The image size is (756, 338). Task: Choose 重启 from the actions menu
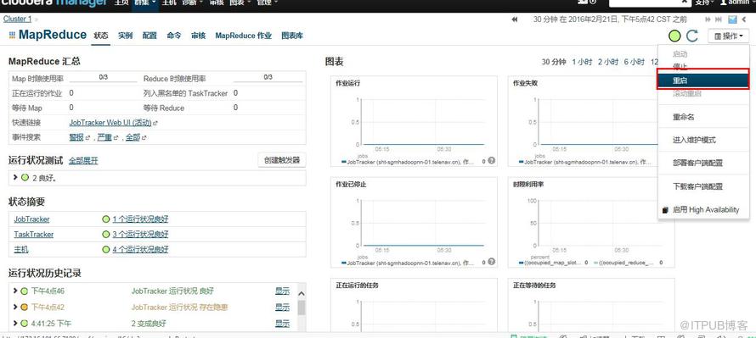(703, 80)
